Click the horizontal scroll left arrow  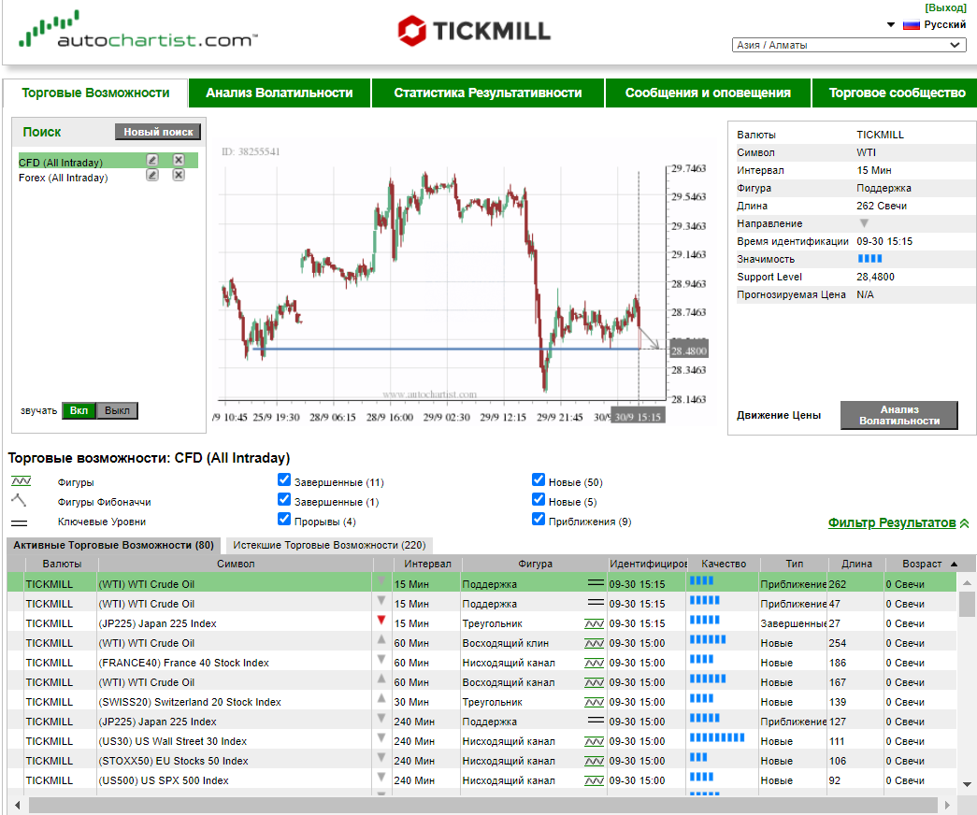pyautogui.click(x=17, y=805)
